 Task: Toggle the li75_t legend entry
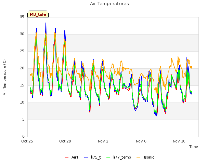[x=92, y=157]
